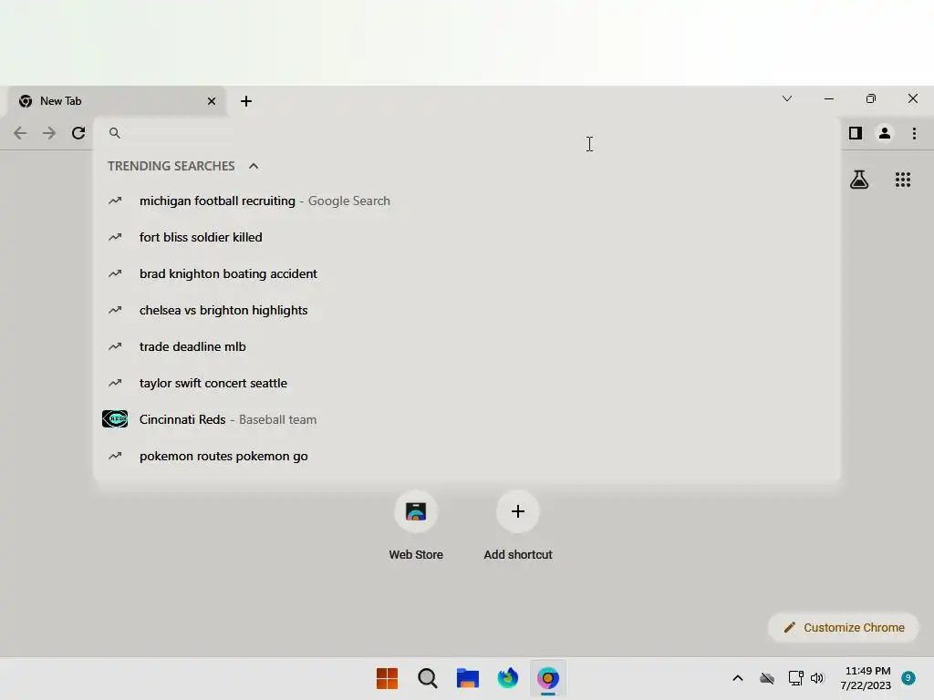934x700 pixels.
Task: Collapse the Trending Searches section
Action: [254, 166]
